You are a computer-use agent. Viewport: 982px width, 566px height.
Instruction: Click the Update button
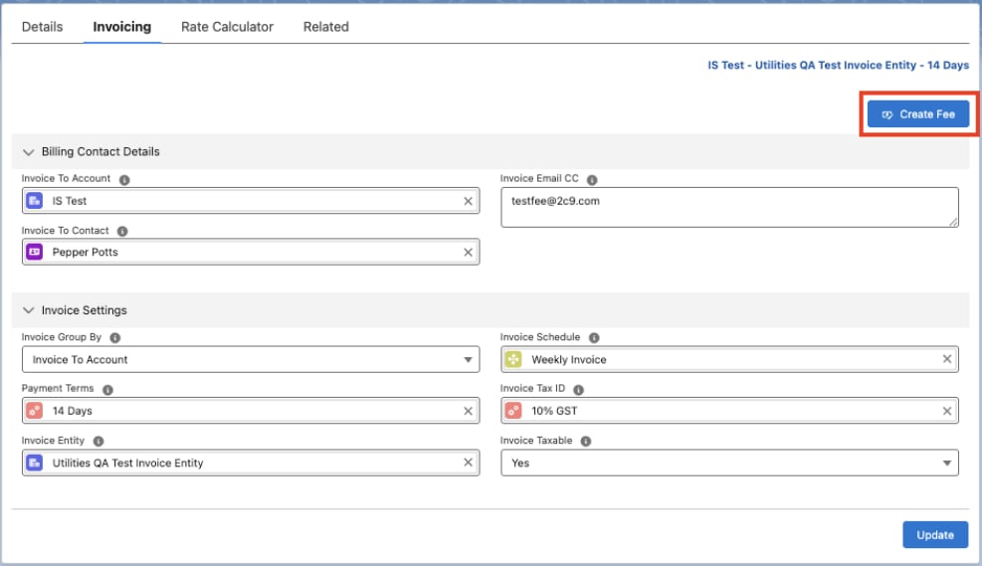point(935,535)
